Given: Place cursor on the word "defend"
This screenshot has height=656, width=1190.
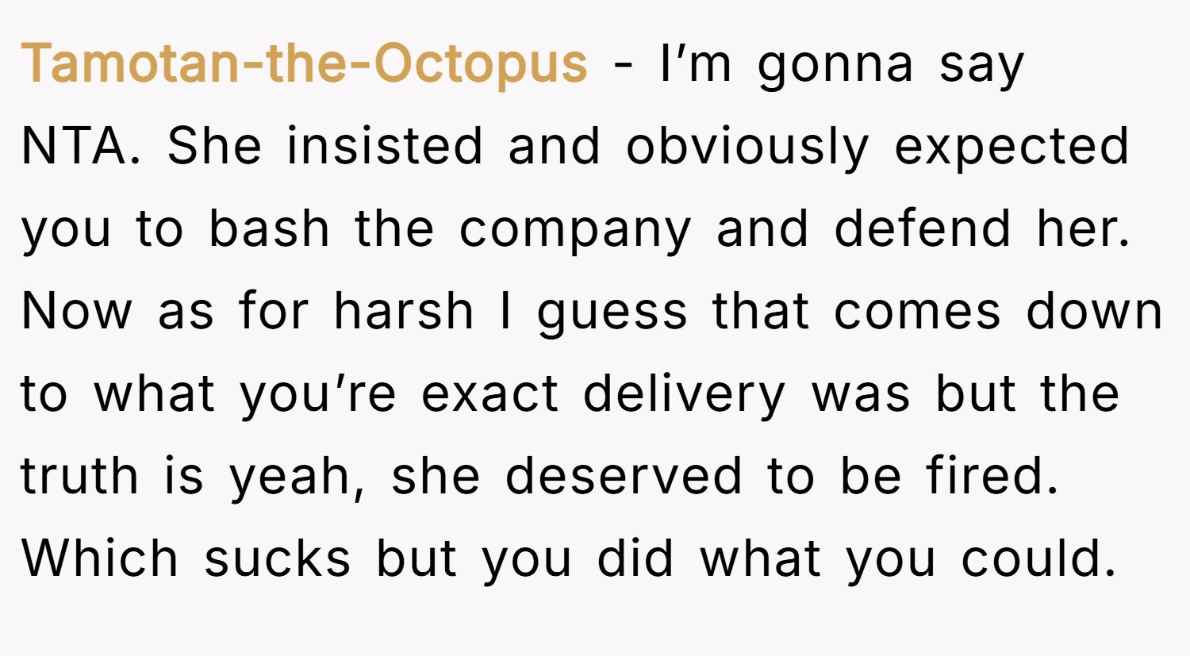Looking at the screenshot, I should [x=923, y=229].
